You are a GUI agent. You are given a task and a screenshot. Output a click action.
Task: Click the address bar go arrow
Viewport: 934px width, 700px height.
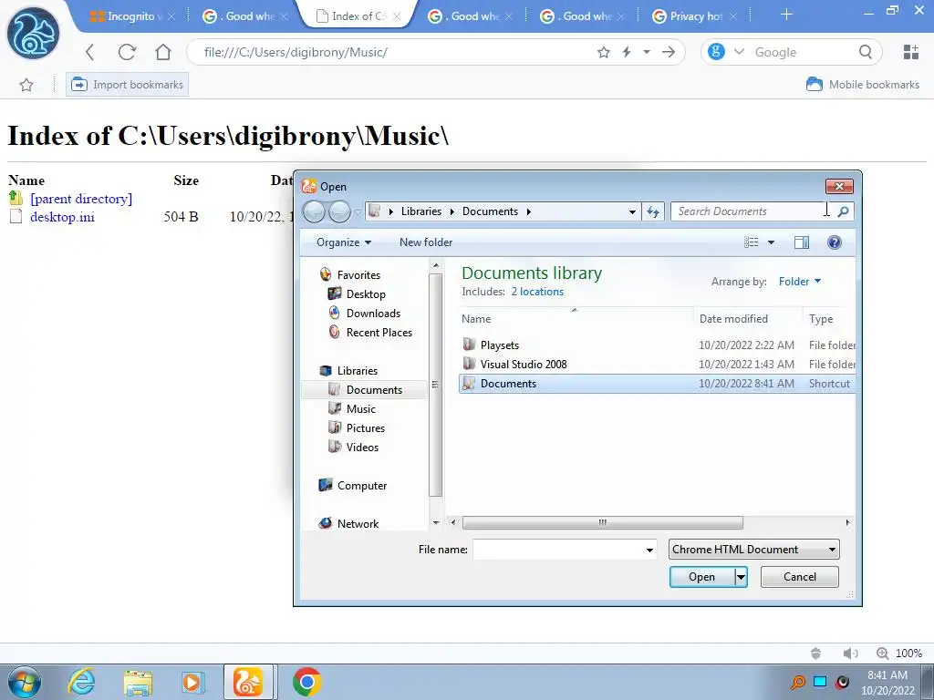(x=669, y=52)
